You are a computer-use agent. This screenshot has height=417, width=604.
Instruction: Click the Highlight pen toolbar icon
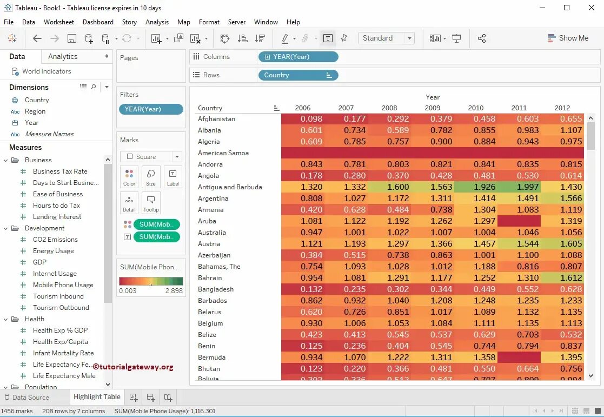(x=284, y=38)
